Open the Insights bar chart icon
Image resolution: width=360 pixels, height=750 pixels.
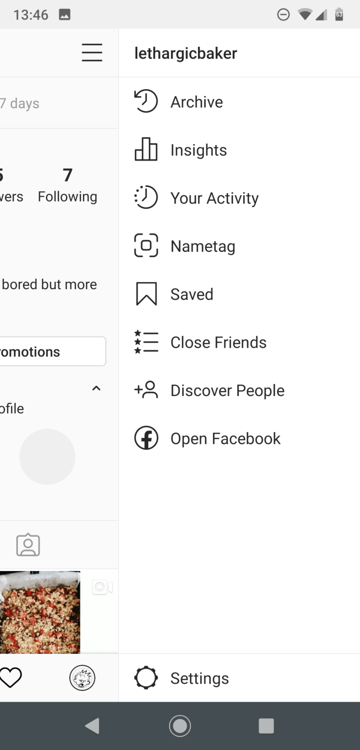(146, 150)
